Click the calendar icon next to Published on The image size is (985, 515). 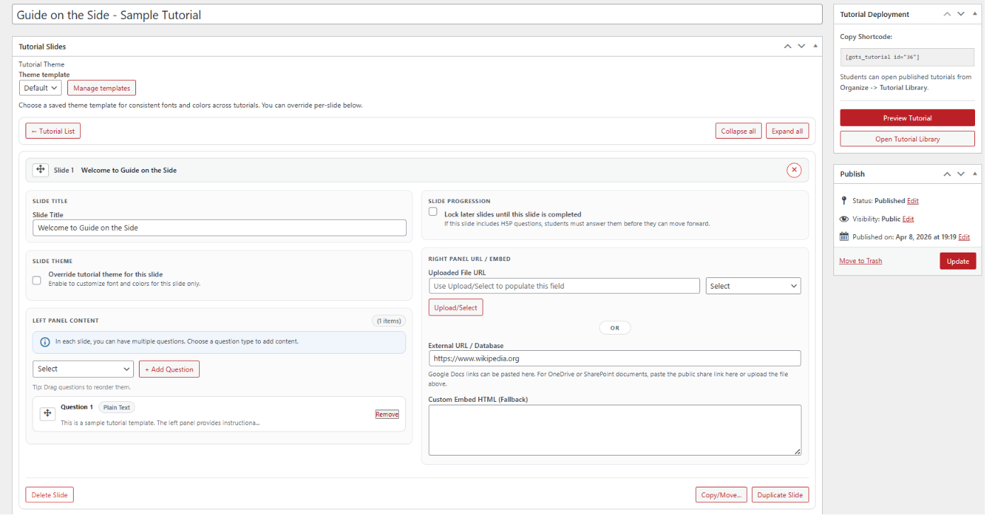click(x=844, y=237)
